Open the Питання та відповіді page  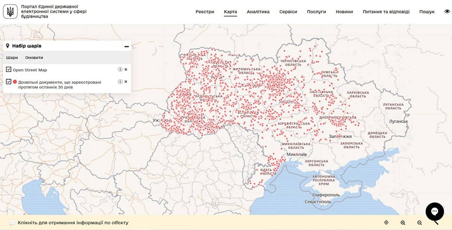coord(386,12)
